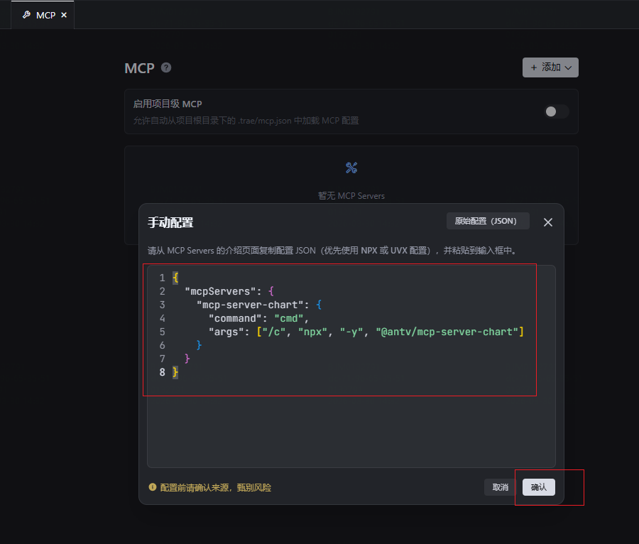This screenshot has height=544, width=639.
Task: Close the MCP tab
Action: 64,15
